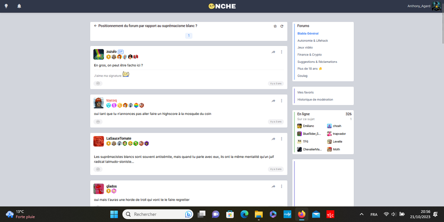Open Historique de modération

coord(315,99)
